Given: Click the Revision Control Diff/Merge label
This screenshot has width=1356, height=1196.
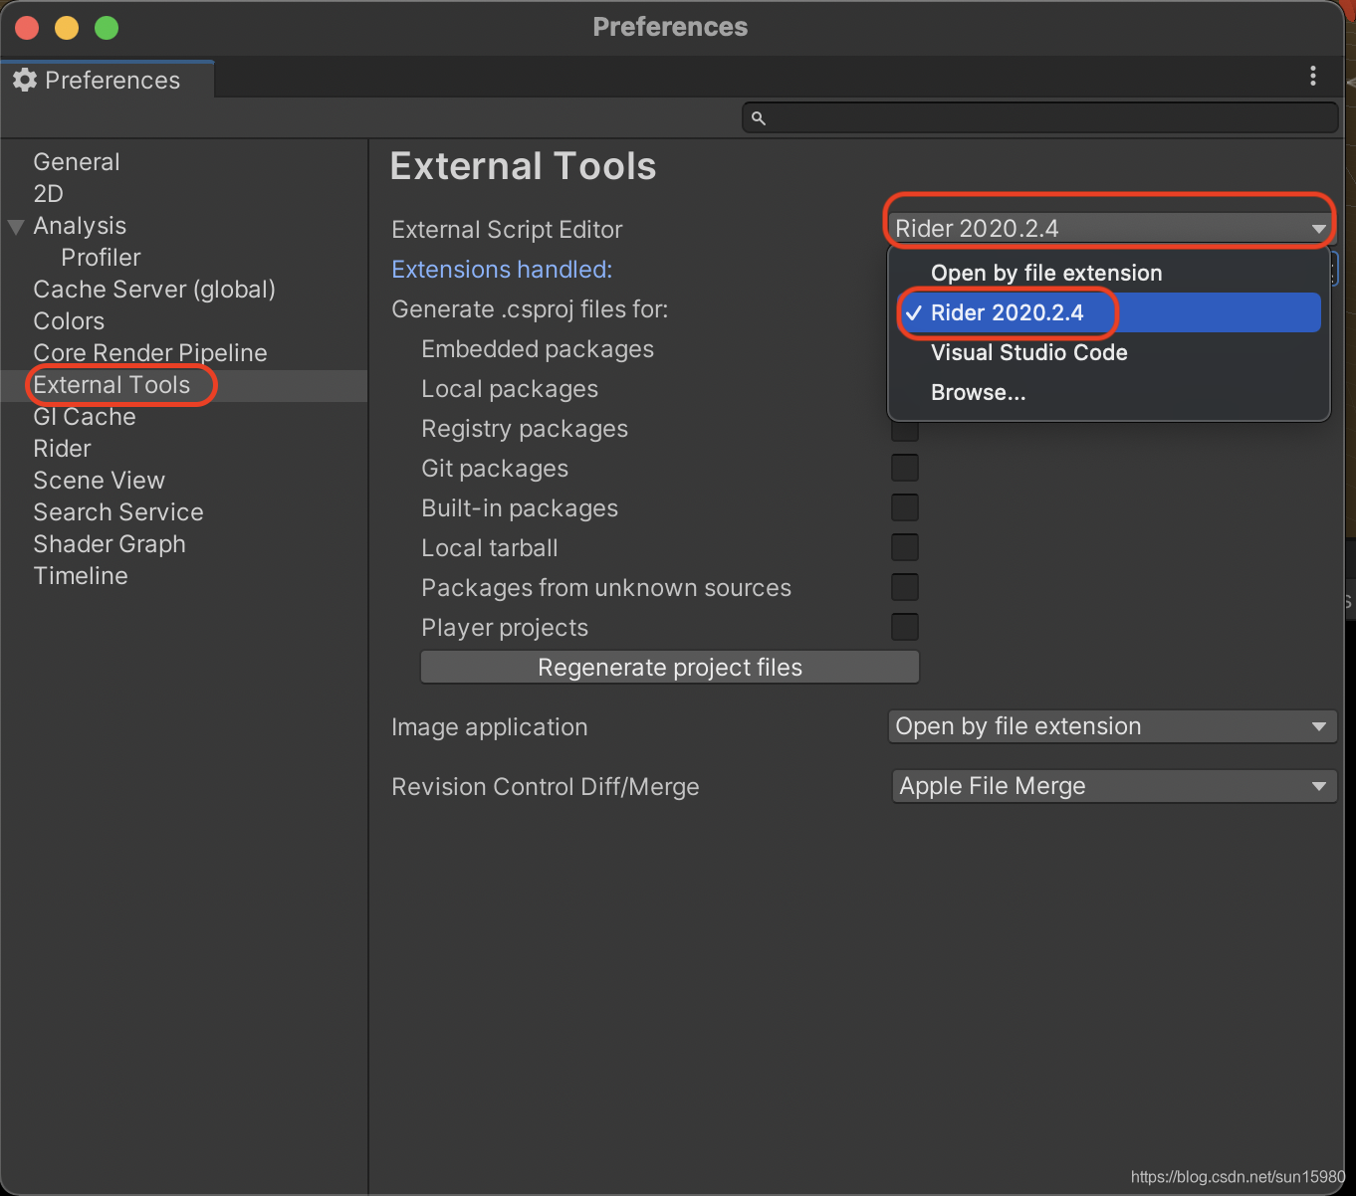Looking at the screenshot, I should 545,787.
